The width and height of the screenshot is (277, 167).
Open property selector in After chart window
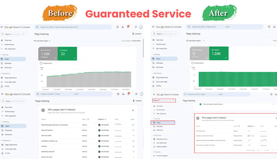pos(165,34)
